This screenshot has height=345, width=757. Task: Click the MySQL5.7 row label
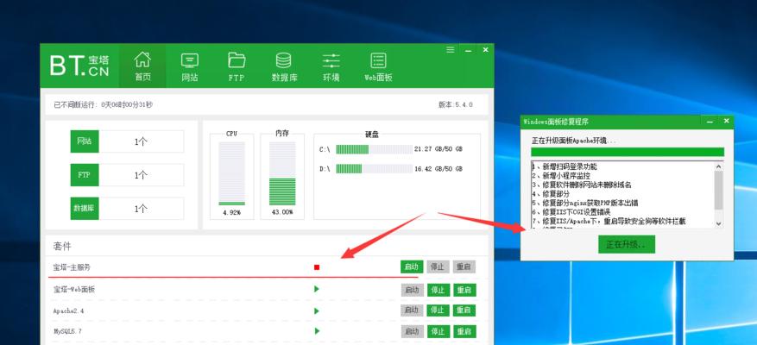[66, 331]
